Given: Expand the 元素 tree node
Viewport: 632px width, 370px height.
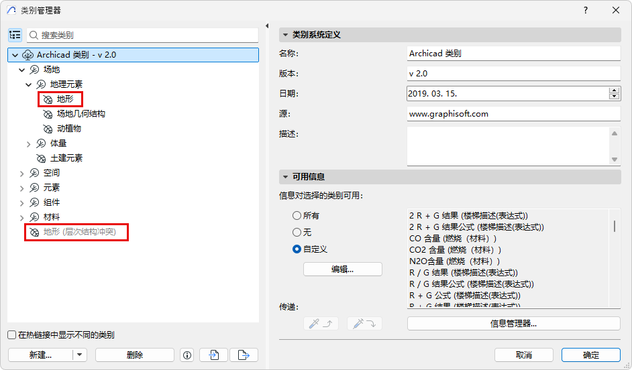Looking at the screenshot, I should [21, 188].
